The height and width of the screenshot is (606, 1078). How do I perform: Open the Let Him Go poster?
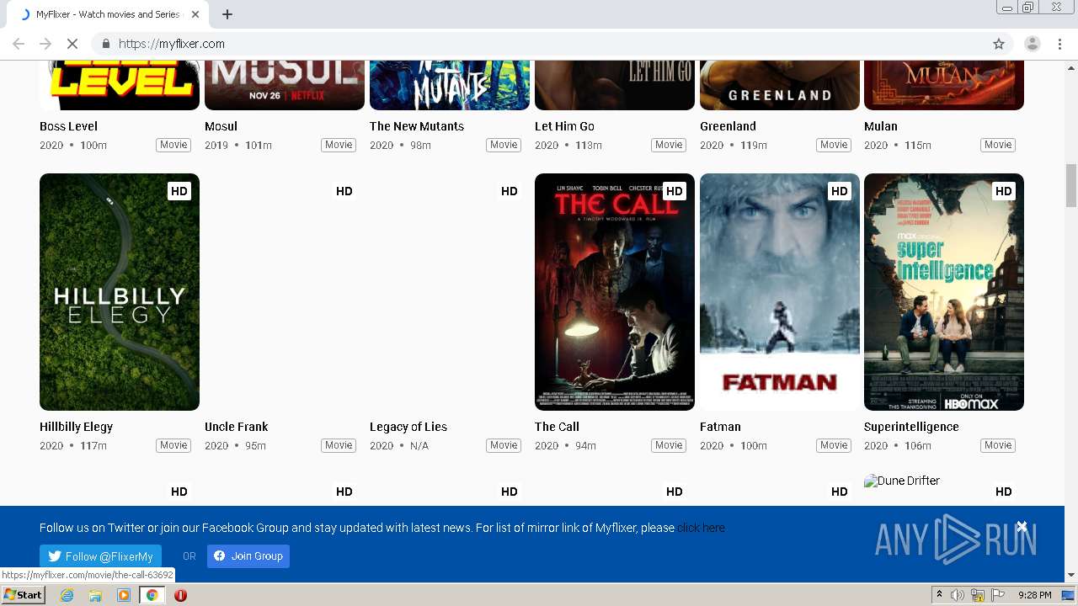tap(615, 85)
